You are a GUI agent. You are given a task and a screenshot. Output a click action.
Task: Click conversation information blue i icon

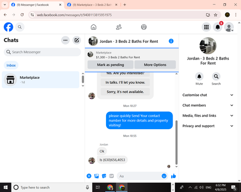171,41
